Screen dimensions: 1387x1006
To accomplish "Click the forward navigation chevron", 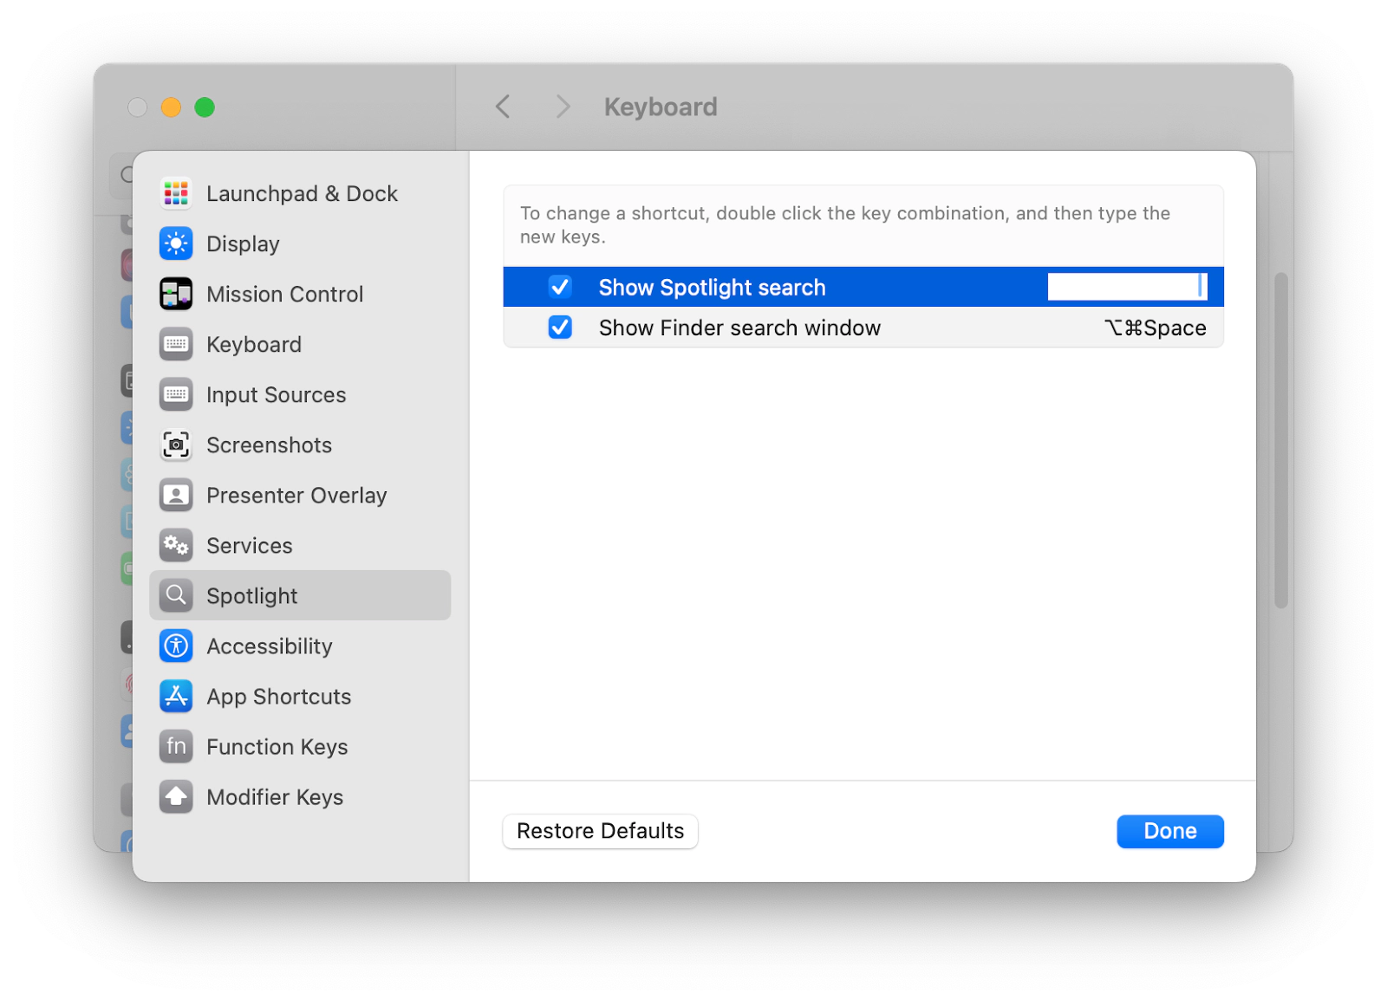I will [x=563, y=106].
